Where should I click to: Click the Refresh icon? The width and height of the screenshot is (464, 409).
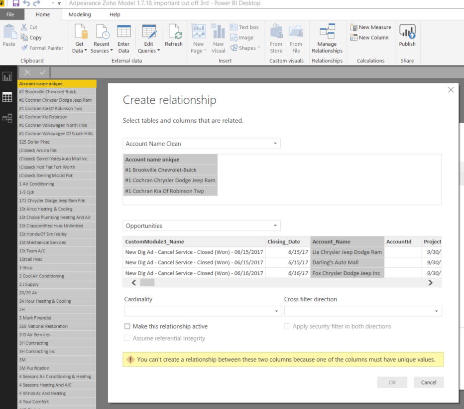[175, 31]
